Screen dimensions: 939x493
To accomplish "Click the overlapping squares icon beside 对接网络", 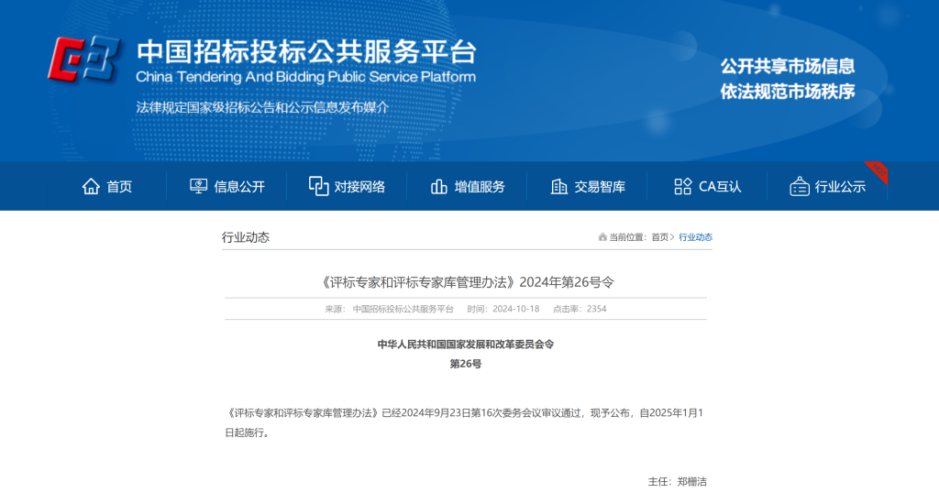I will (x=318, y=186).
